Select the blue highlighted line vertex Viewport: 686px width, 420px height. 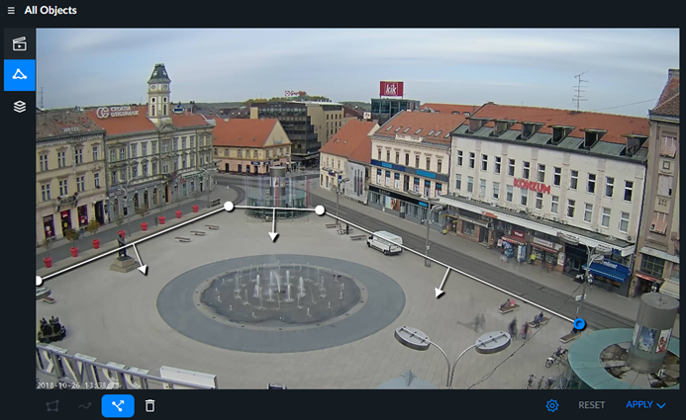tap(579, 324)
